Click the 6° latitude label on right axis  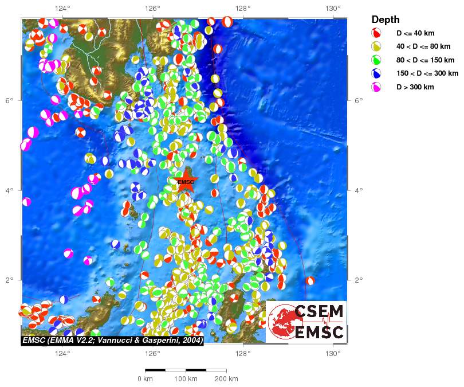(357, 100)
